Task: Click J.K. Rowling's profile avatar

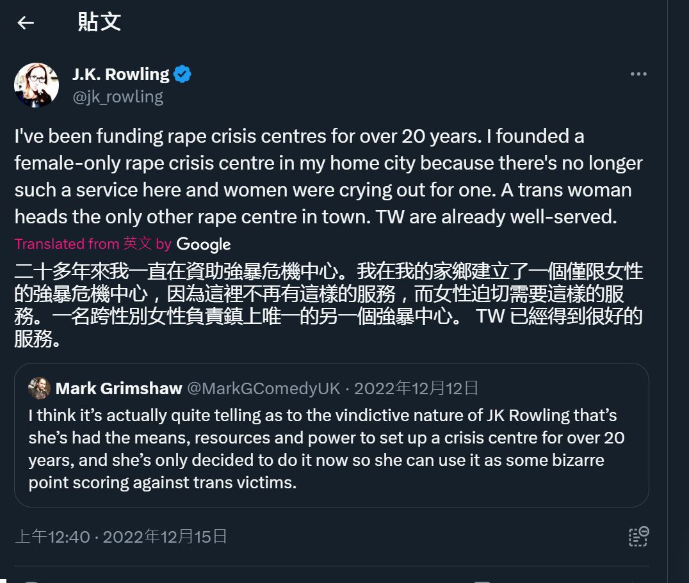Action: pos(36,85)
